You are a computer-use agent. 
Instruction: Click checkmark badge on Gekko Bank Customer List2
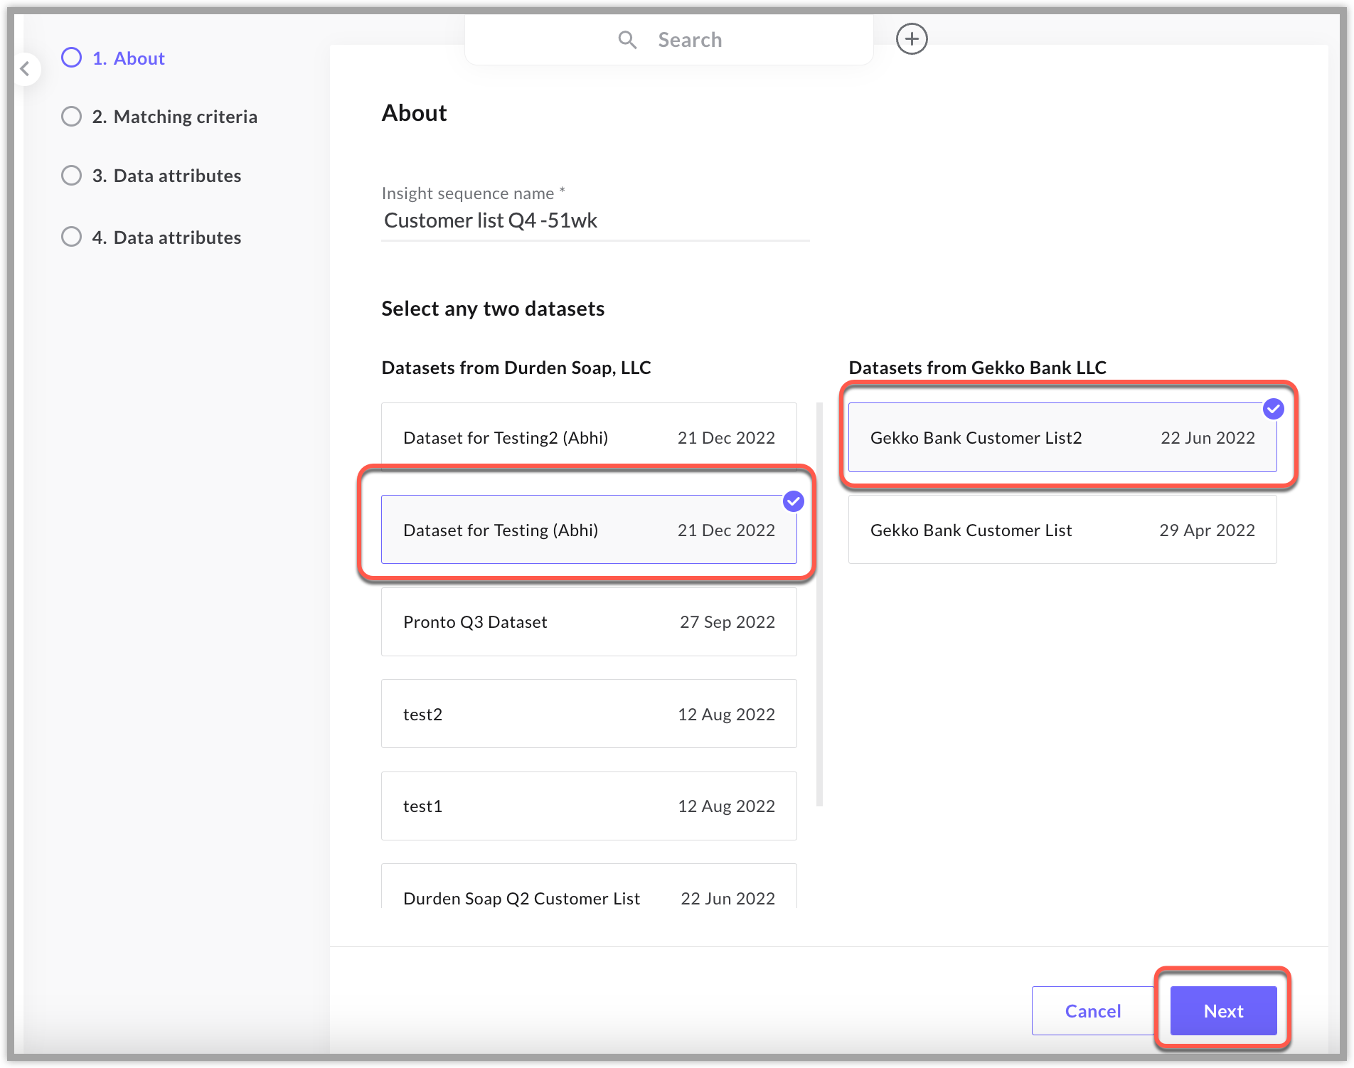coord(1273,409)
